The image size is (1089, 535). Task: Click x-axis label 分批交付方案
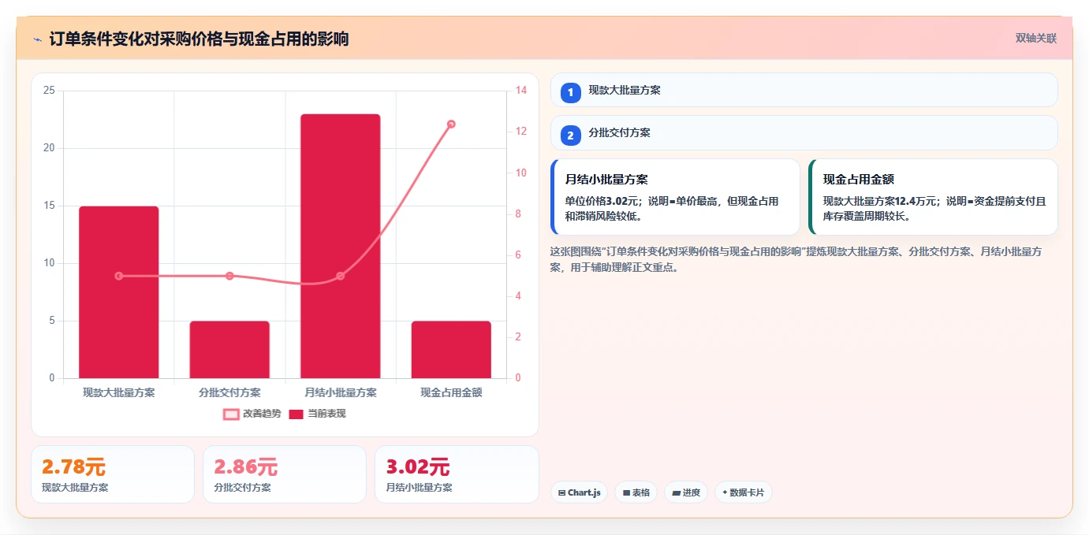pos(229,392)
